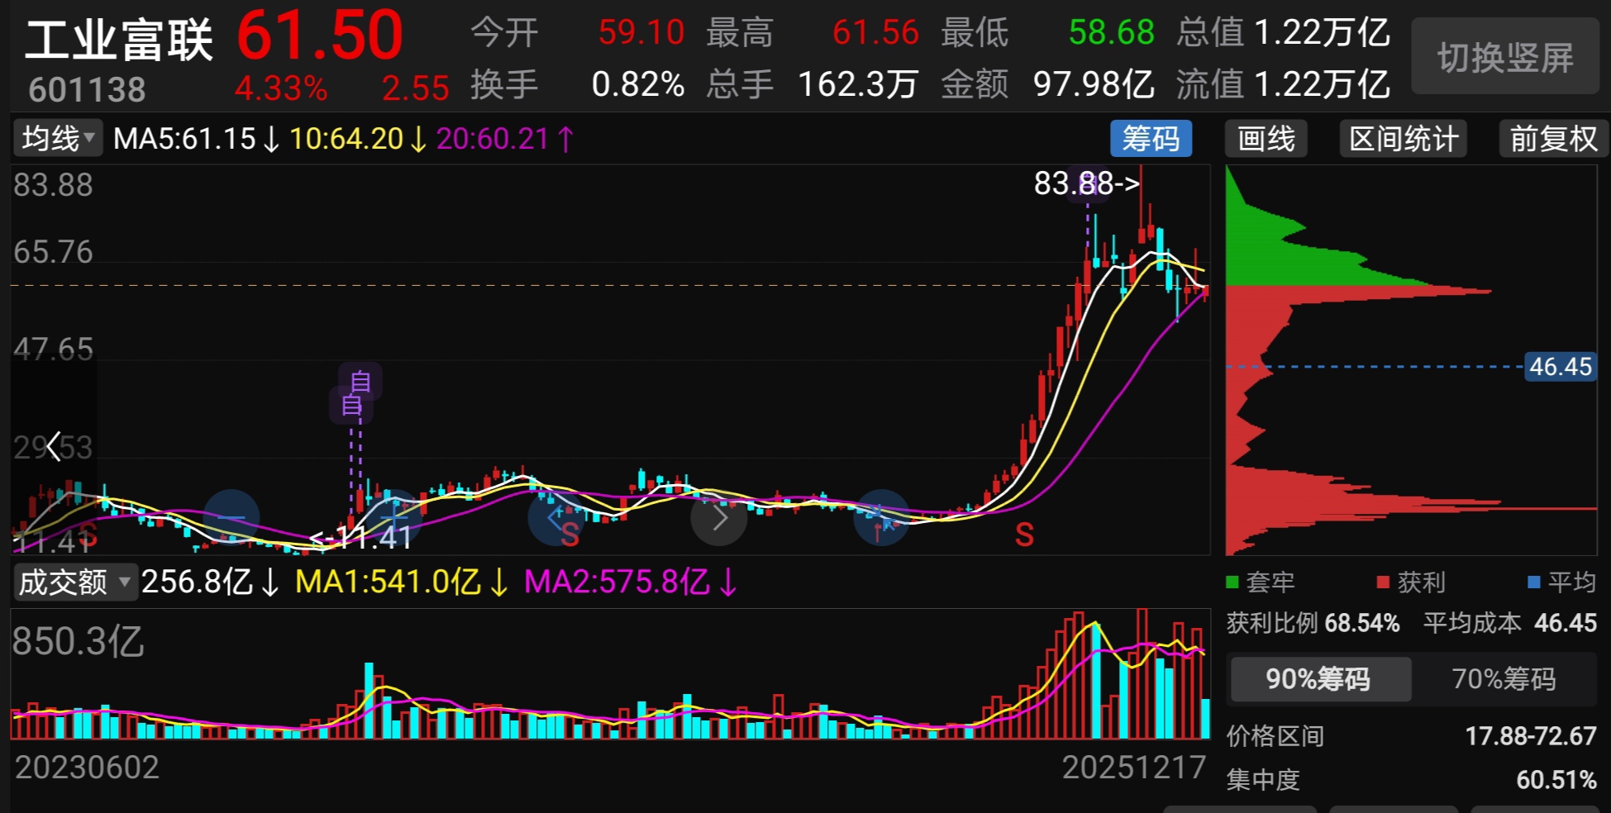Image resolution: width=1611 pixels, height=813 pixels.
Task: Click the end date 20251217
Action: 1134,768
